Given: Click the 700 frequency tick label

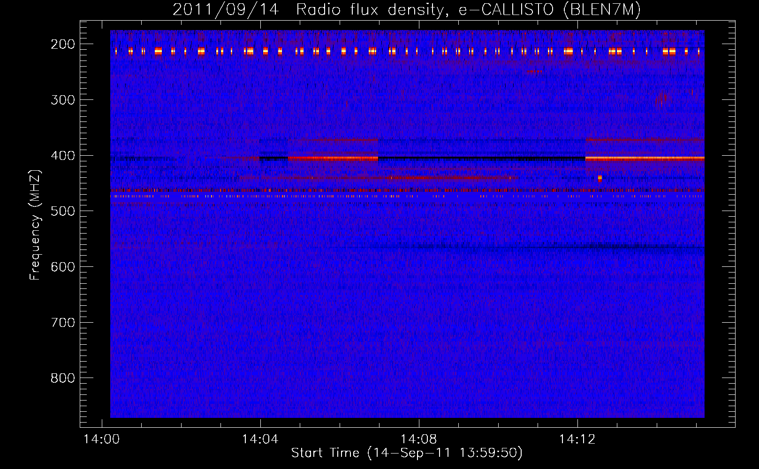Looking at the screenshot, I should coord(62,323).
